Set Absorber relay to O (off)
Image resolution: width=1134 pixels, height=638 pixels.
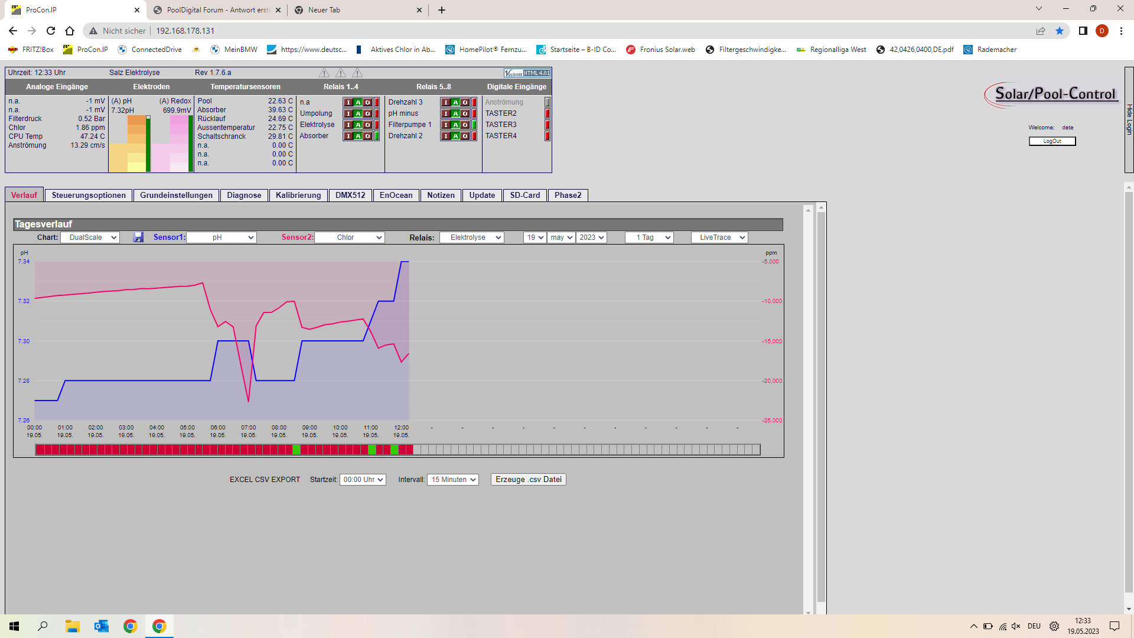point(367,136)
